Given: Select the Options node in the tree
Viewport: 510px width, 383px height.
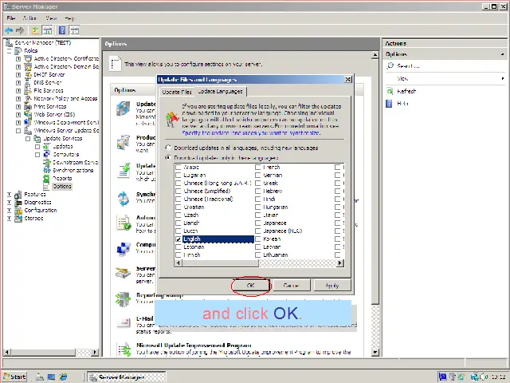Looking at the screenshot, I should [62, 186].
